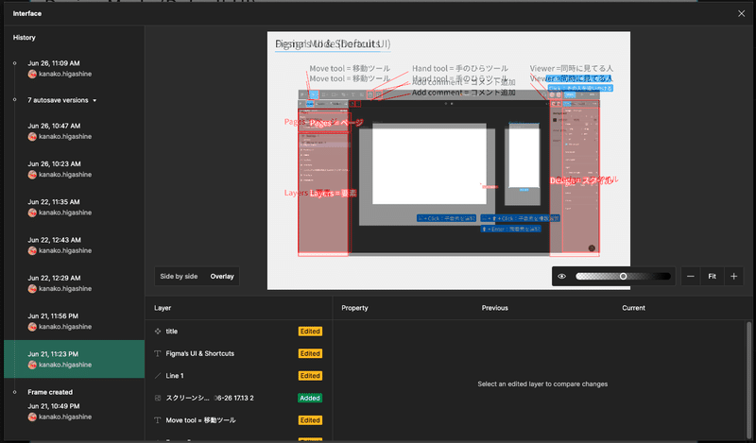The height and width of the screenshot is (443, 756).
Task: Toggle the overlay visibility eye icon
Action: pyautogui.click(x=561, y=276)
